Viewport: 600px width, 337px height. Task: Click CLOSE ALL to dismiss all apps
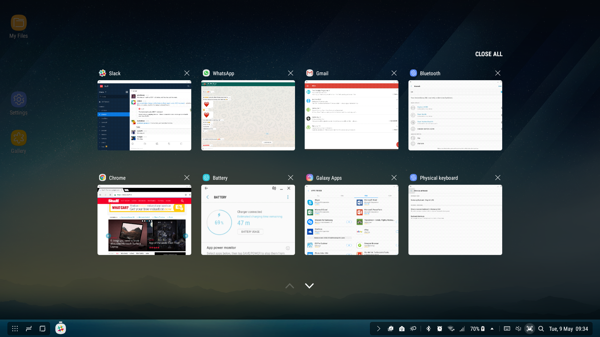coord(489,54)
